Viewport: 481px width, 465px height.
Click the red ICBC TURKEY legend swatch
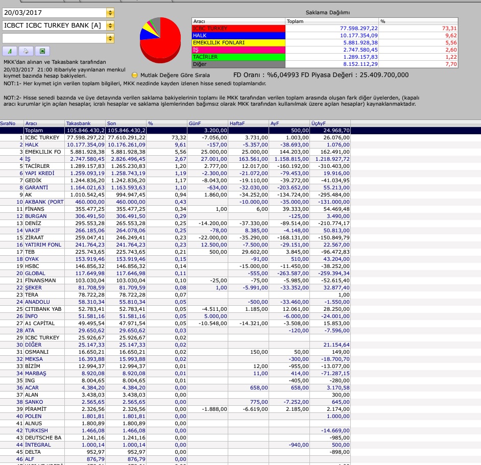click(x=238, y=28)
